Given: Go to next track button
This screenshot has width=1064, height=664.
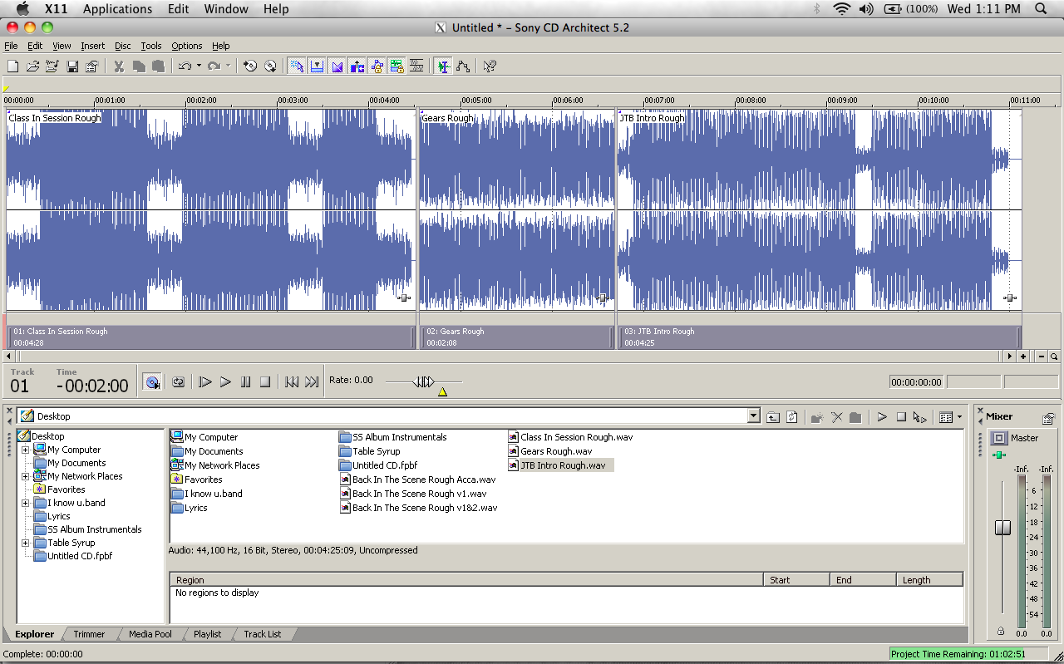Looking at the screenshot, I should [312, 382].
